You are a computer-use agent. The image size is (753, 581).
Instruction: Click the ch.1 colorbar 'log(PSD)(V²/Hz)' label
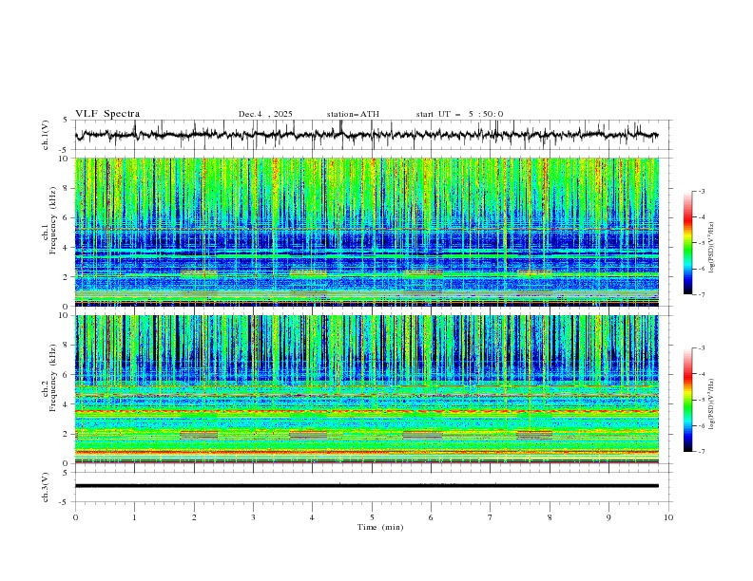tap(712, 248)
